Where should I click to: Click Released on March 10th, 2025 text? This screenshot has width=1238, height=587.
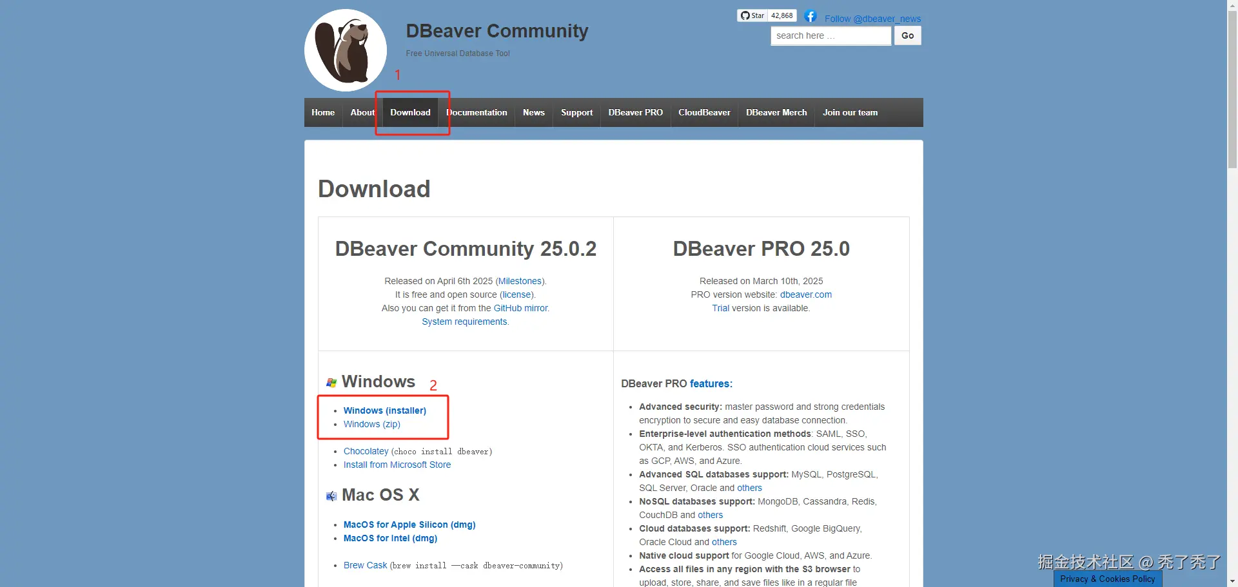coord(761,281)
